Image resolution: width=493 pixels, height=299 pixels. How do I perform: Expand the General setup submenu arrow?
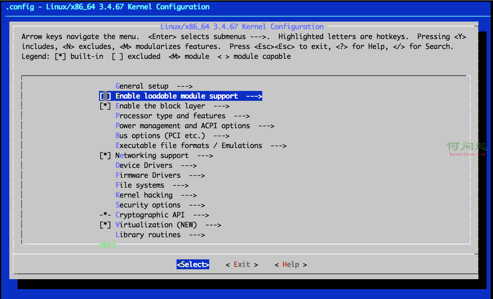tap(185, 86)
